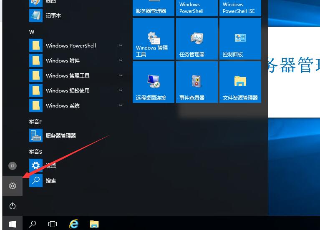Open the Windows 系统 folder icon

[36, 105]
